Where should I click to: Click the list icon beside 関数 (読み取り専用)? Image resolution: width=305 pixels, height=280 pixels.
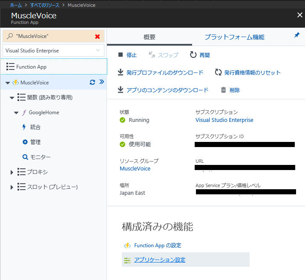click(21, 97)
